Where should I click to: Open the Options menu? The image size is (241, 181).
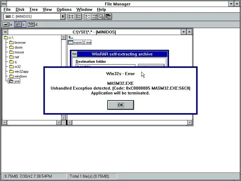click(x=64, y=10)
